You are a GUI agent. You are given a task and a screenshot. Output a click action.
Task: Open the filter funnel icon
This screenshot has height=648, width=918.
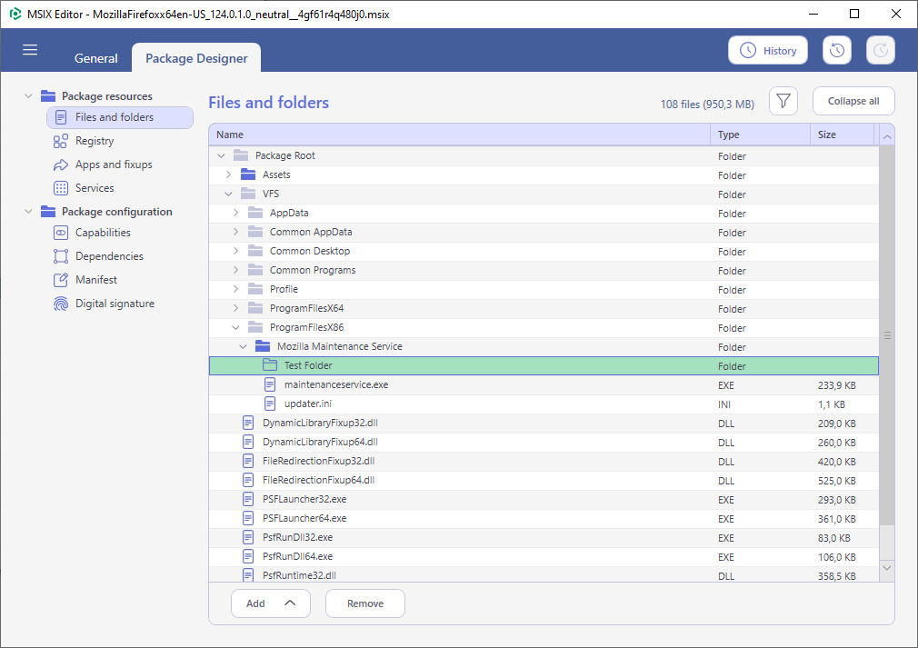tap(783, 101)
